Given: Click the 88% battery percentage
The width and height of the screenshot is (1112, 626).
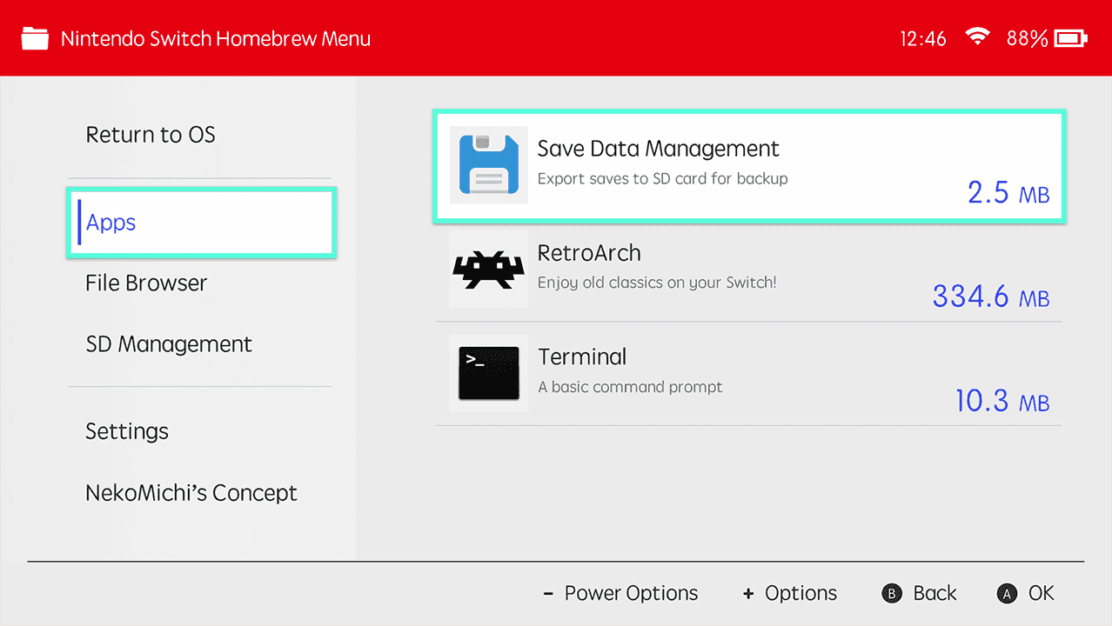Looking at the screenshot, I should point(1027,39).
